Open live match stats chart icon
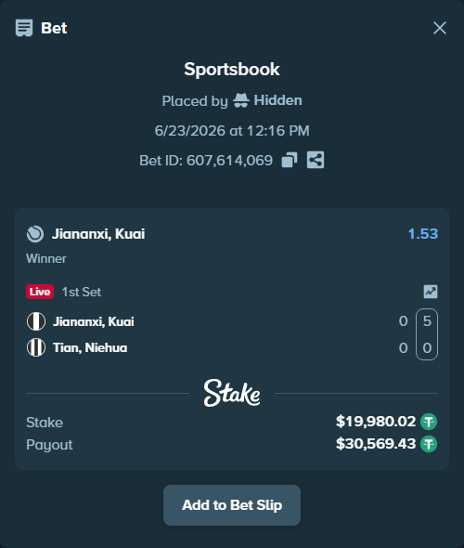Screen dimensions: 464x548 (x=431, y=292)
